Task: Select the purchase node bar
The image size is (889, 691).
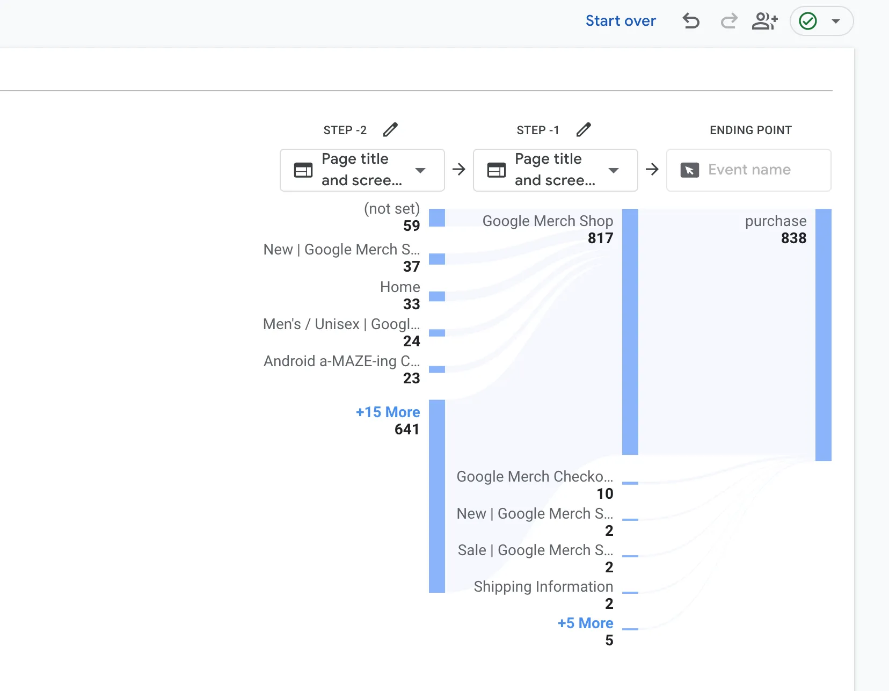Action: pos(823,334)
